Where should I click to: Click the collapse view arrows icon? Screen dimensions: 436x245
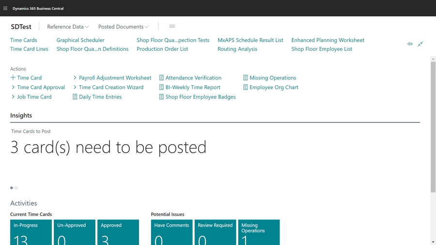click(x=420, y=44)
